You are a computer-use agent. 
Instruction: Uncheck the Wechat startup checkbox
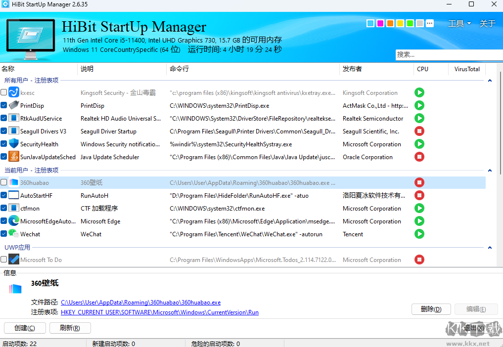point(4,234)
